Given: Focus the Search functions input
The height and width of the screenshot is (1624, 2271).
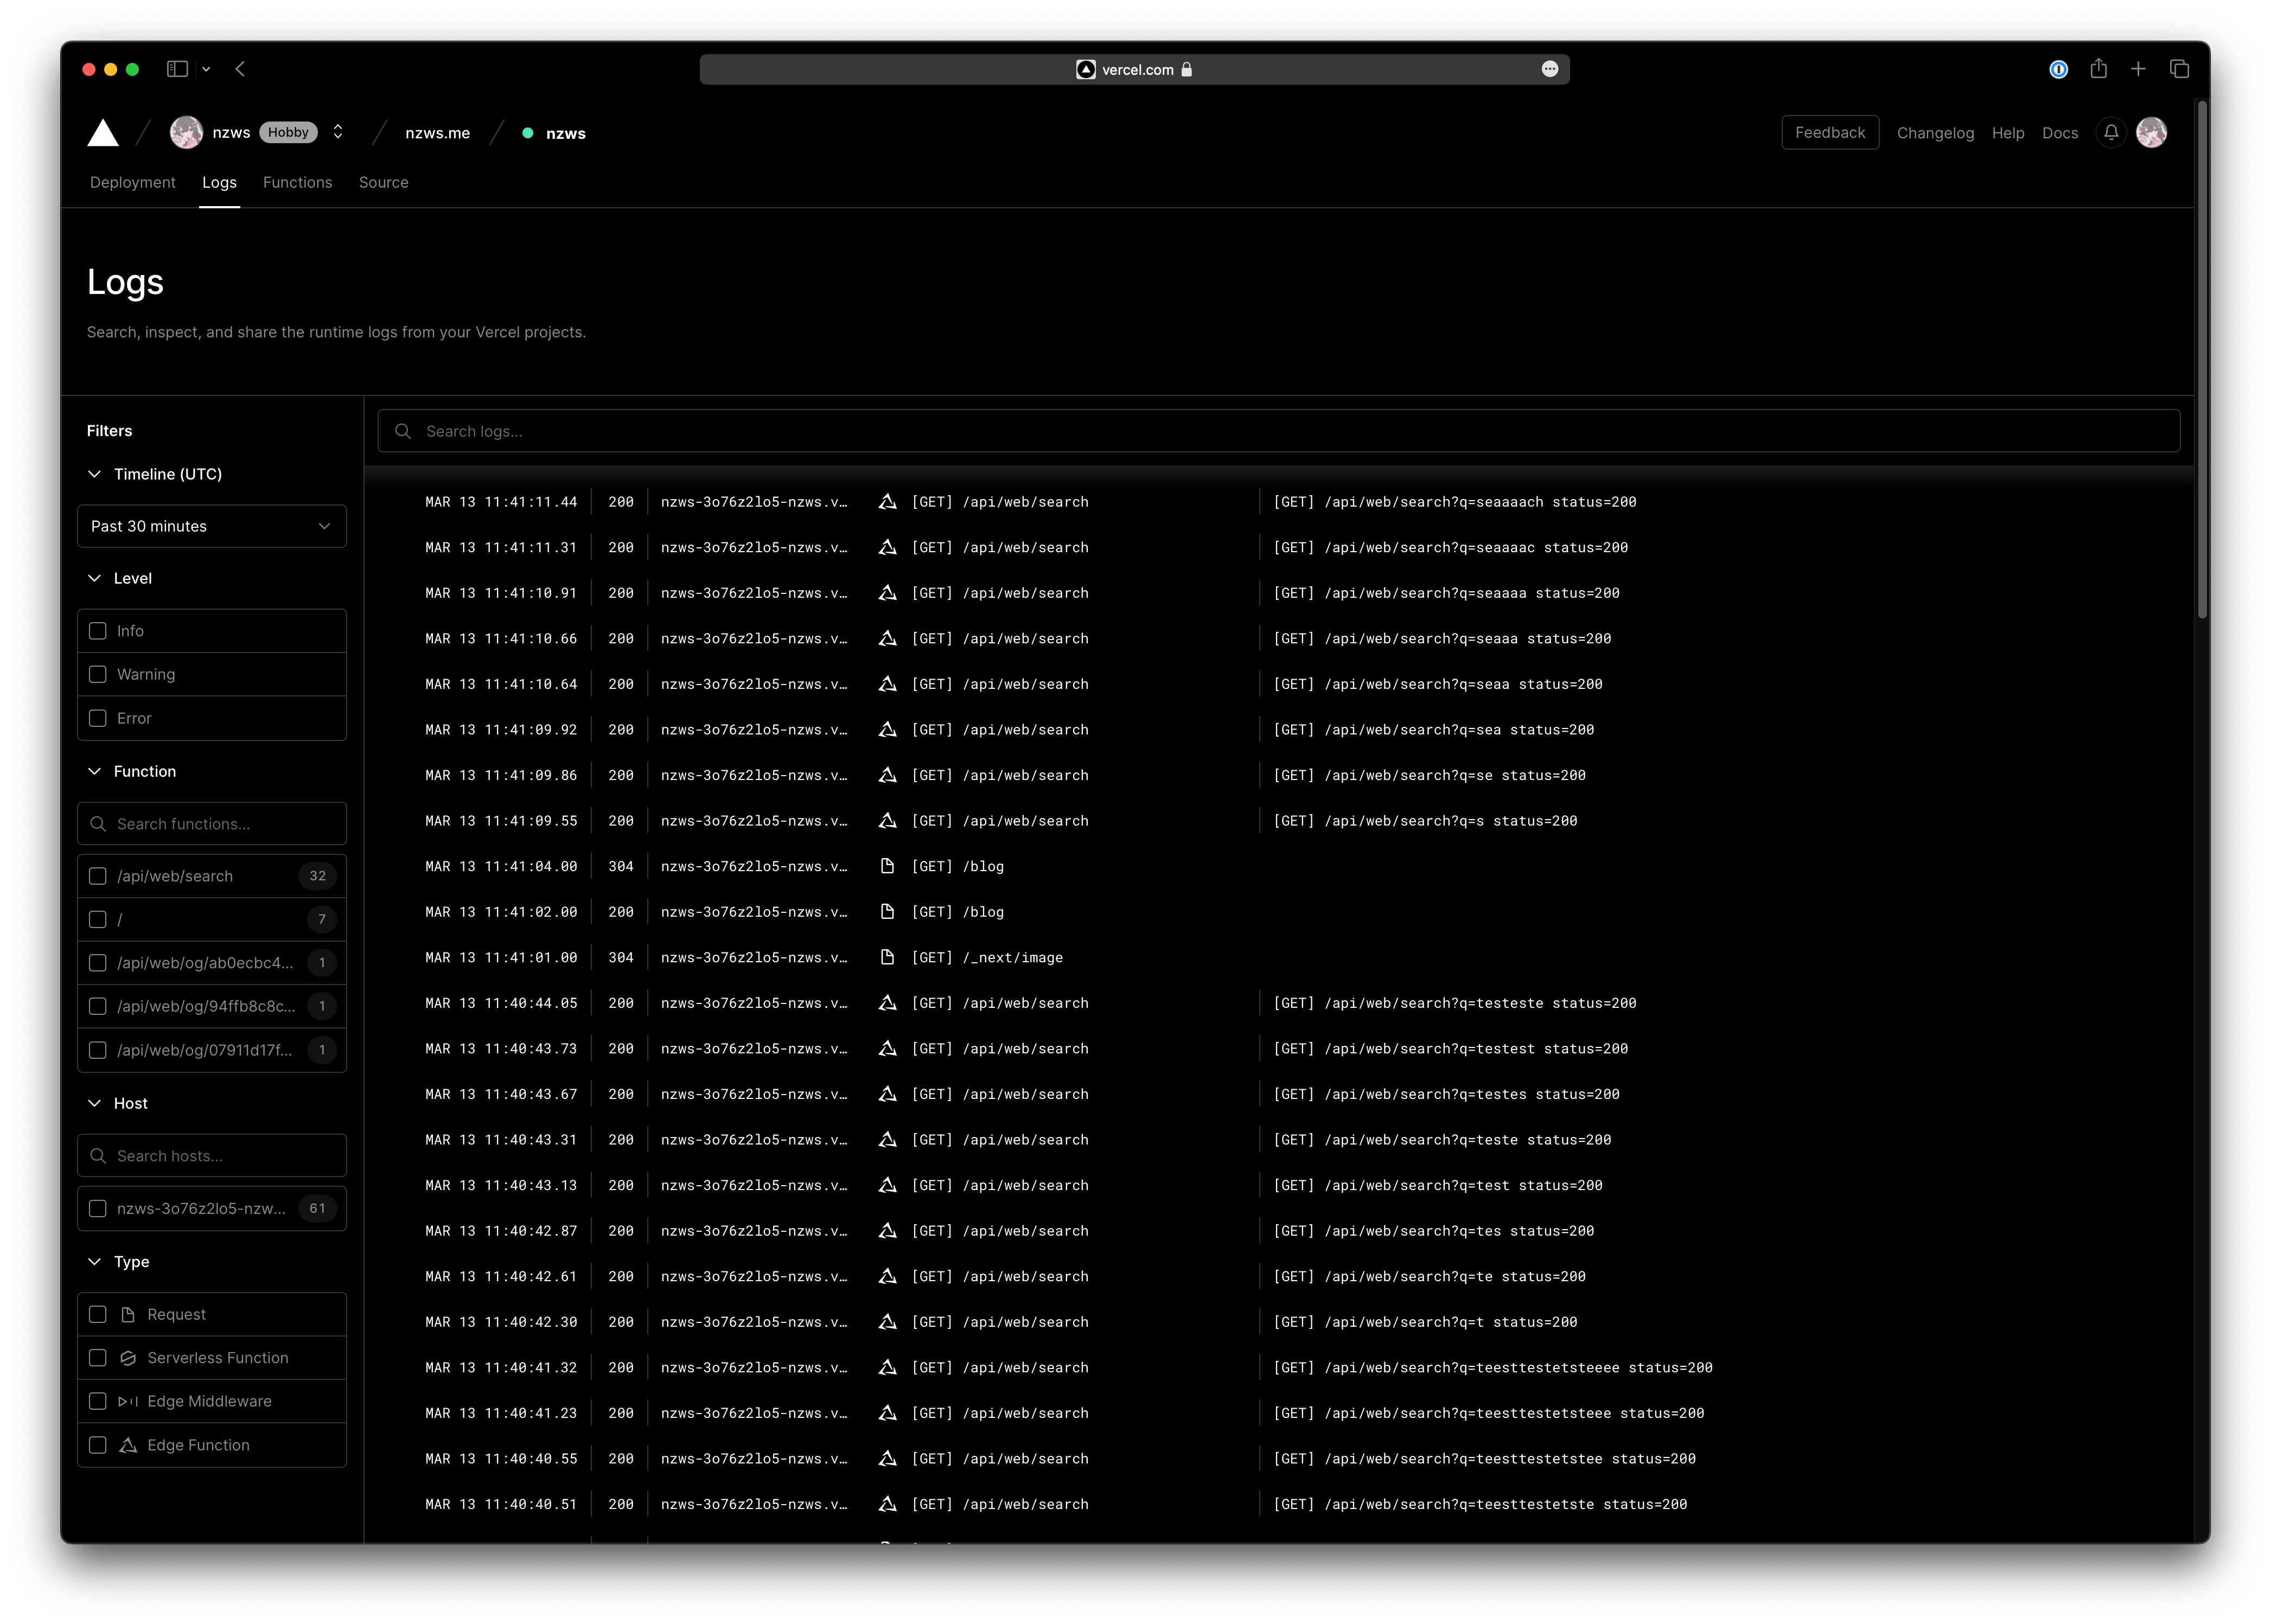Looking at the screenshot, I should point(212,824).
